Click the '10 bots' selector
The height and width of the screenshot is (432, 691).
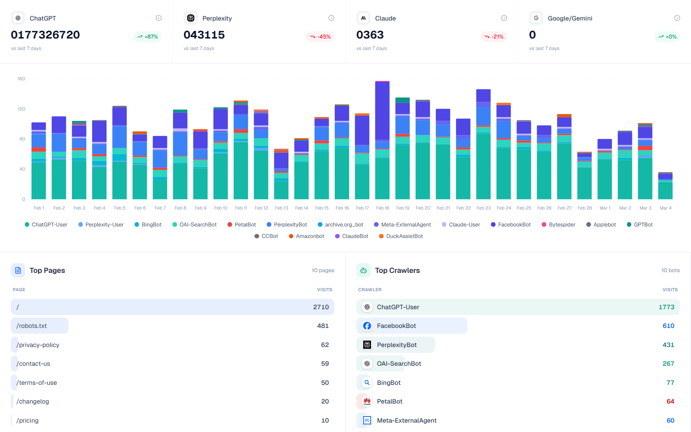point(670,270)
